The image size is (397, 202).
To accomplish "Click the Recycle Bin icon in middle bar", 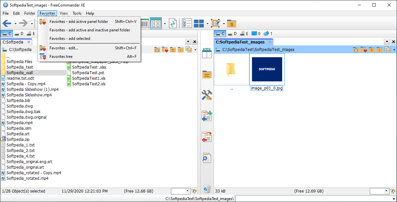I will (207, 189).
